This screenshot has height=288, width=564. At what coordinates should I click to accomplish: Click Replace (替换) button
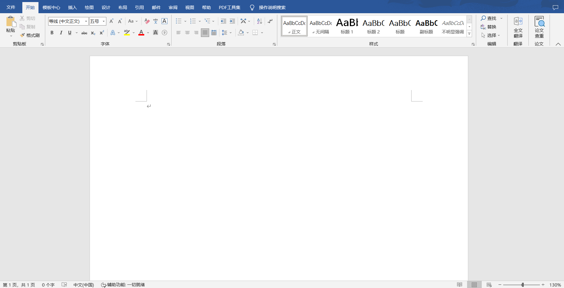click(489, 27)
